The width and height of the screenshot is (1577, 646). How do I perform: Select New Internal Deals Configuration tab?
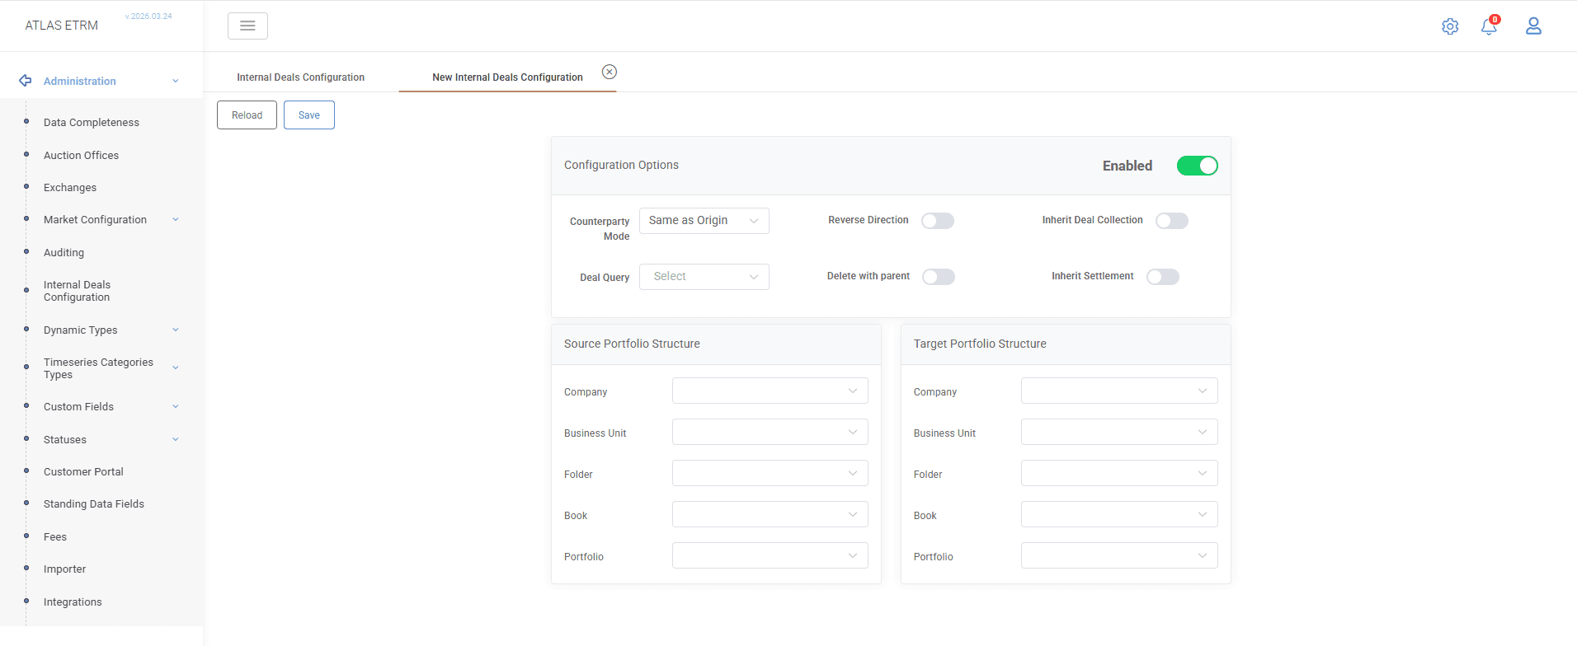click(507, 77)
